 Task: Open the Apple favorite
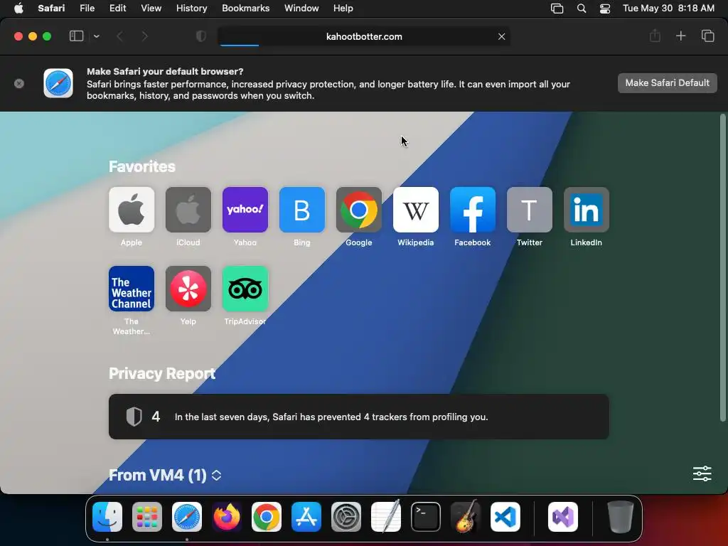click(x=132, y=210)
